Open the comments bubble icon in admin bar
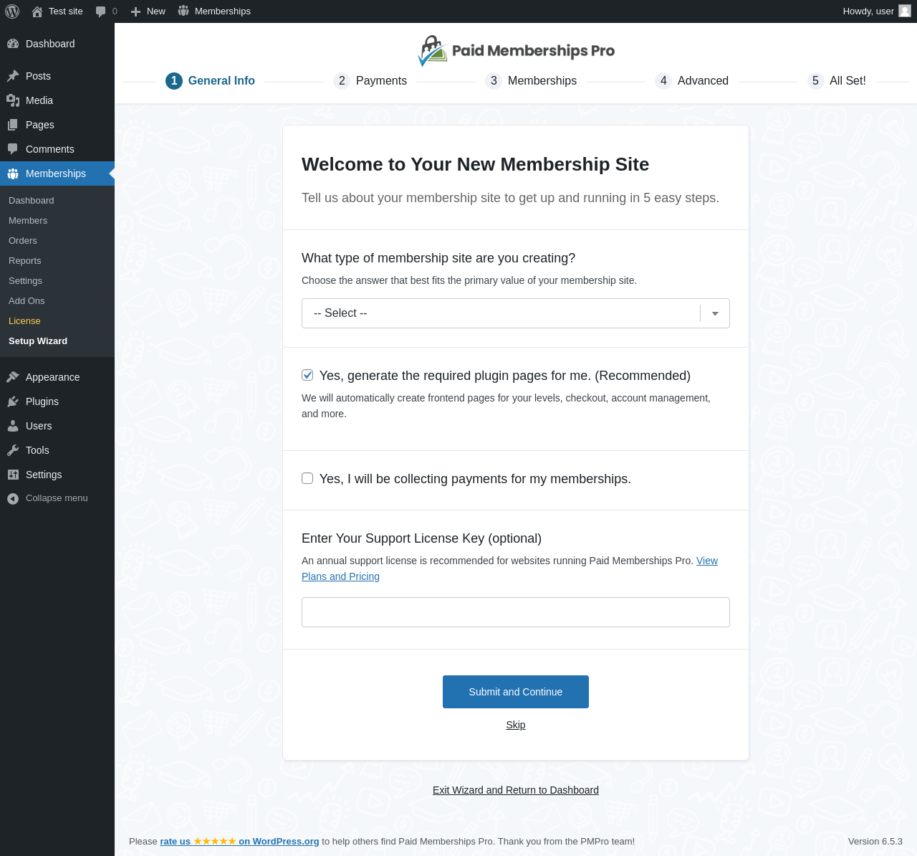The height and width of the screenshot is (856, 917). (x=100, y=11)
